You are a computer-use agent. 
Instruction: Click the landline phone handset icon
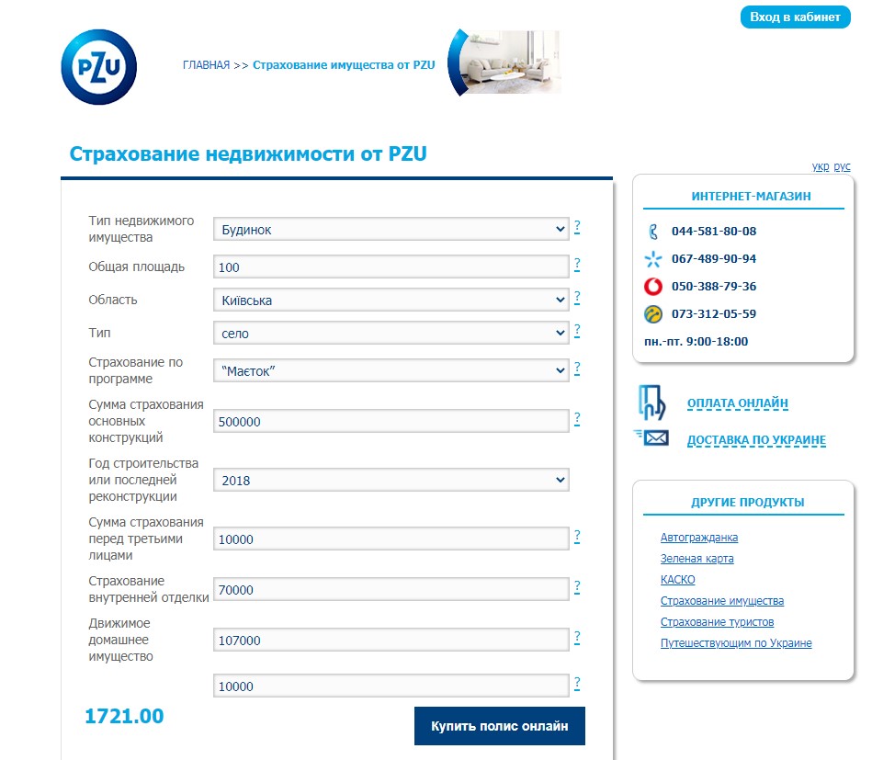click(653, 232)
